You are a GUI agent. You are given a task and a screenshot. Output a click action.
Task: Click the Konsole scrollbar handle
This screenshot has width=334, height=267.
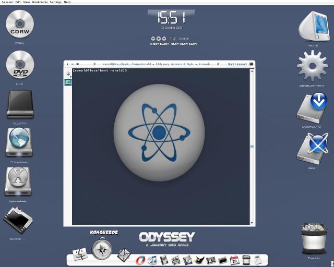[x=252, y=147]
